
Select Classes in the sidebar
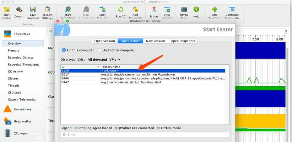coord(13,78)
